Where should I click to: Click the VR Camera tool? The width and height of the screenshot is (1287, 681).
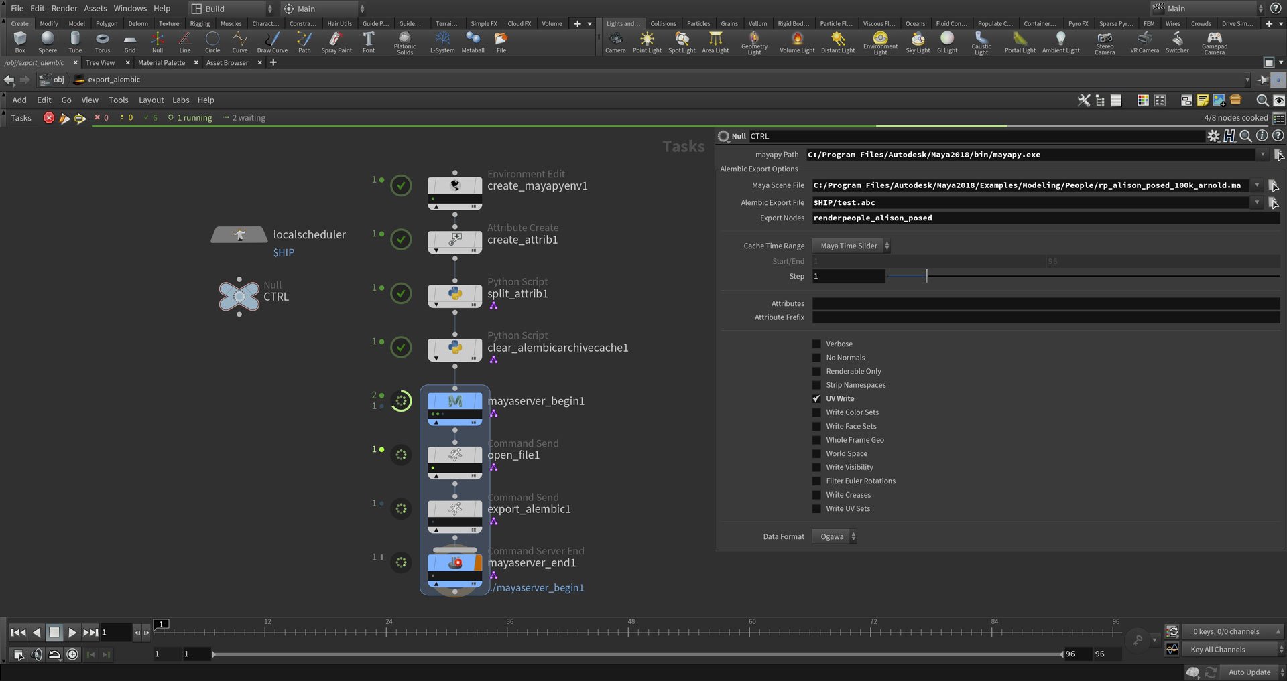point(1144,42)
